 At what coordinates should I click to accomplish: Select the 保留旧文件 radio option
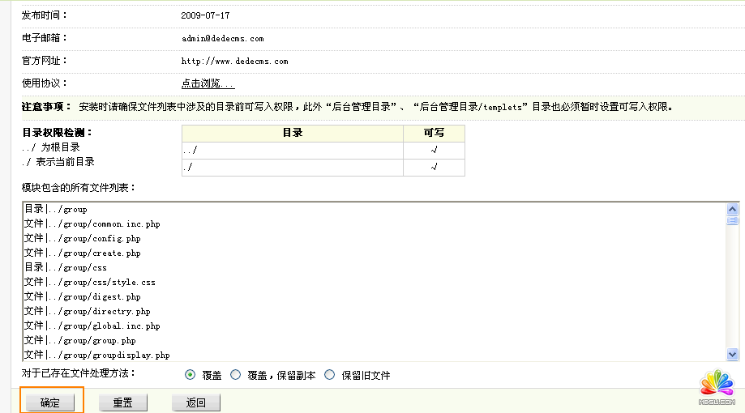tap(330, 375)
